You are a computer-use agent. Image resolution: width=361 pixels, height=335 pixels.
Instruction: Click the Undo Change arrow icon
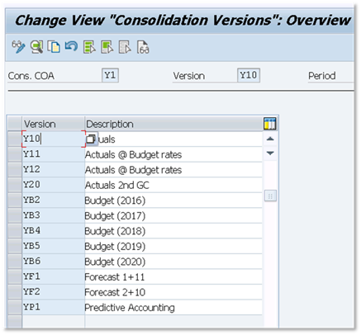[71, 46]
